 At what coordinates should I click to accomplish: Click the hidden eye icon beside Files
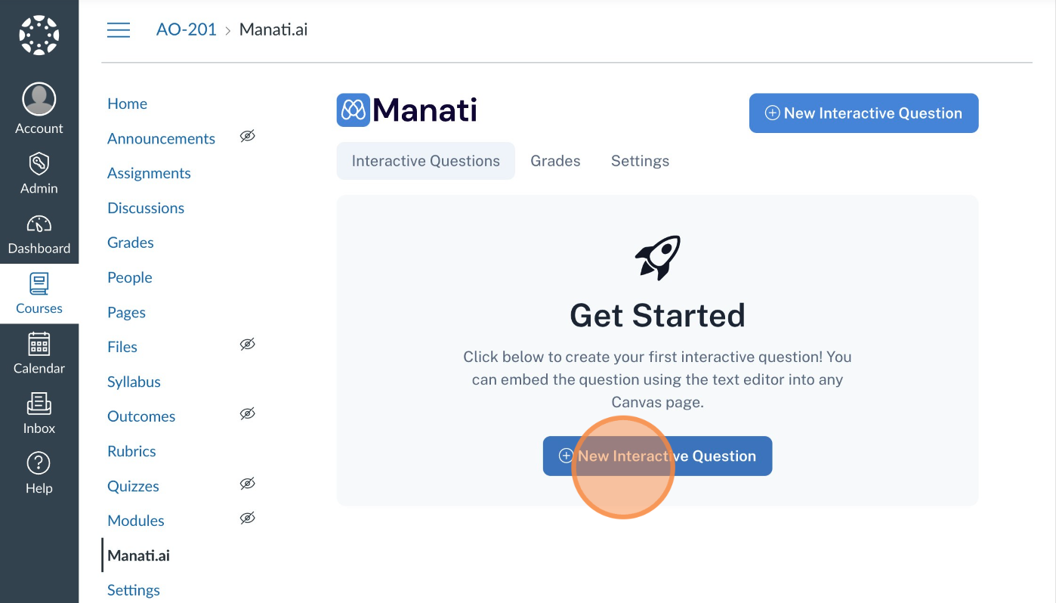click(247, 345)
